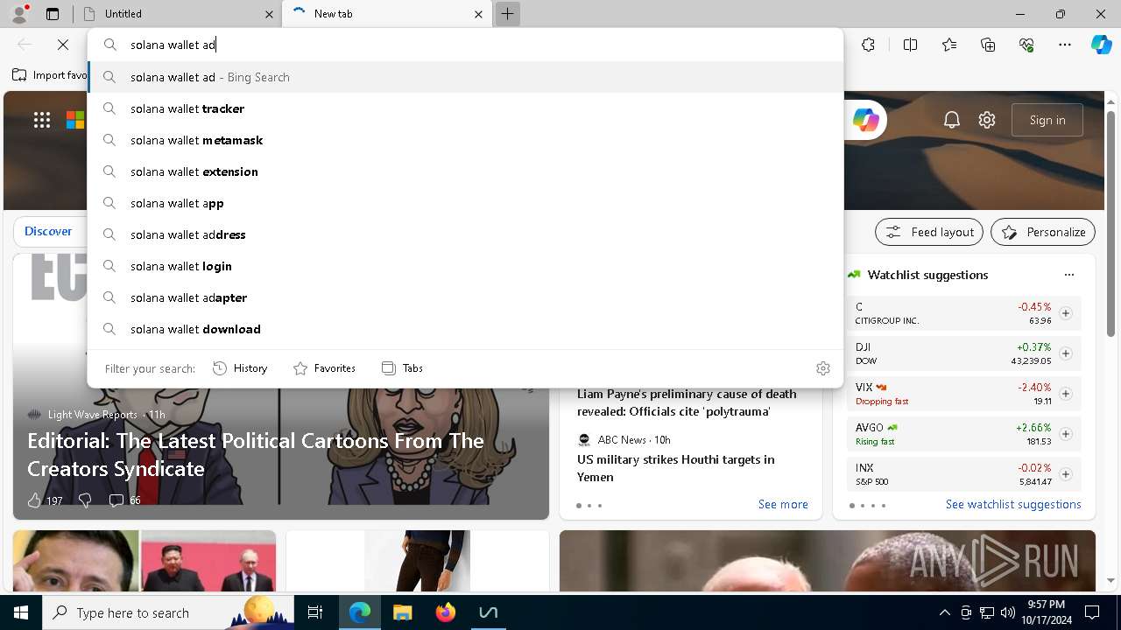Add DJI Dow to watchlist

click(1065, 353)
